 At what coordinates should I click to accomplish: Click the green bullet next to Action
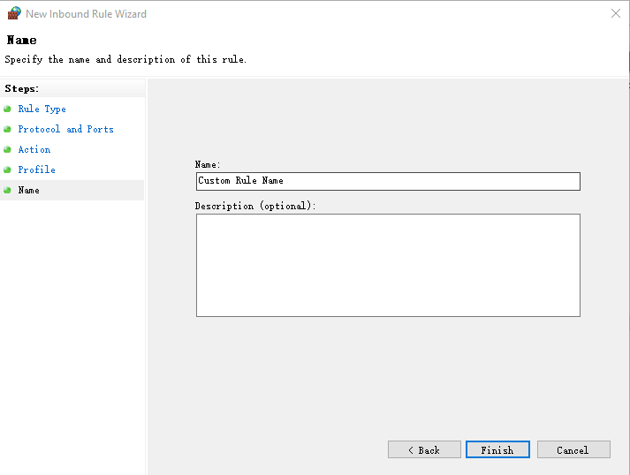coord(7,150)
